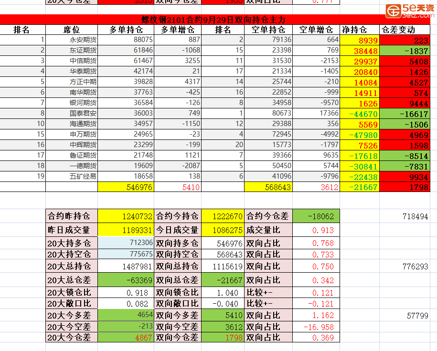Click the side value 776293
437x351 pixels.
tap(415, 266)
